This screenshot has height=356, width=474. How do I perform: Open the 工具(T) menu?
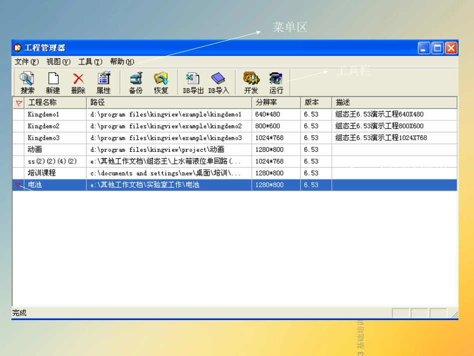pyautogui.click(x=90, y=62)
